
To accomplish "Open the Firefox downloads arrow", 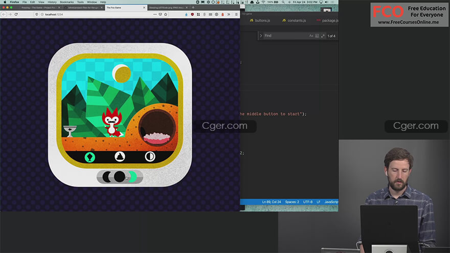I will 186,14.
